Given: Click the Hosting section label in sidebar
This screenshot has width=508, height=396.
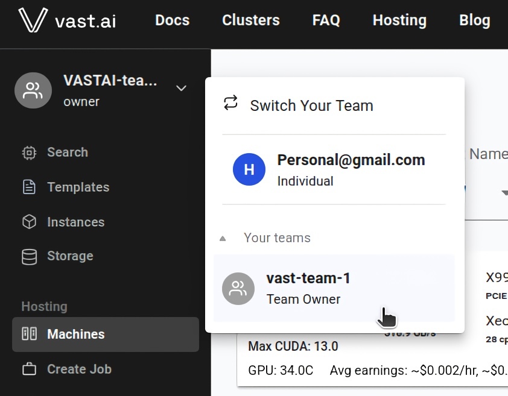Looking at the screenshot, I should [x=45, y=306].
